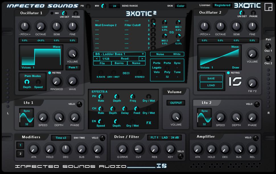This screenshot has height=174, width=276.
Task: Toggle Oscillator 2 RETRIG light
Action: [x=228, y=73]
